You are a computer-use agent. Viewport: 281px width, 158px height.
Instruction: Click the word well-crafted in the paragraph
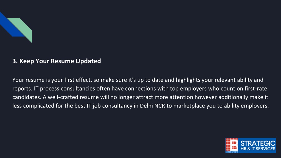click(63, 97)
